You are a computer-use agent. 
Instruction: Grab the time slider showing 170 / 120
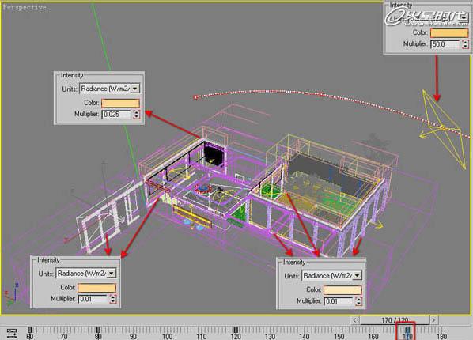tap(394, 320)
